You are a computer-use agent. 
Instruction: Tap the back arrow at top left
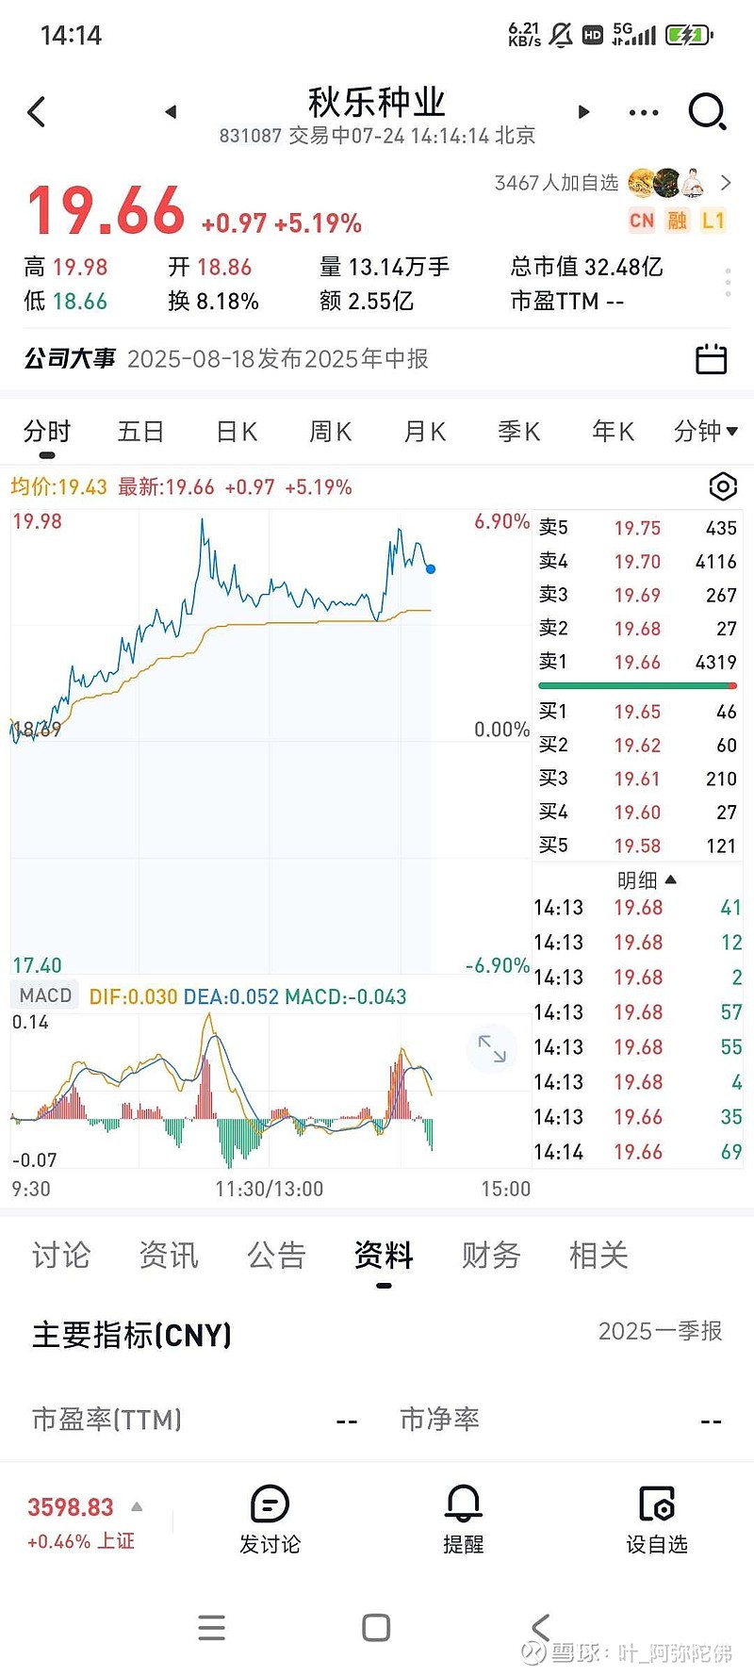36,112
